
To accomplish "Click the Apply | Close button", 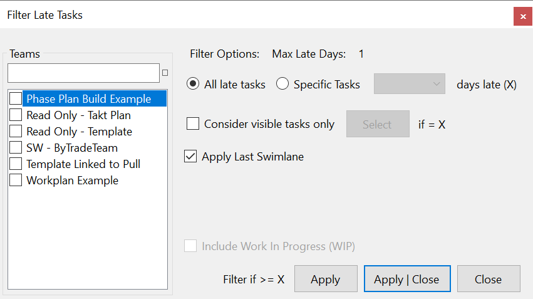I will click(407, 279).
